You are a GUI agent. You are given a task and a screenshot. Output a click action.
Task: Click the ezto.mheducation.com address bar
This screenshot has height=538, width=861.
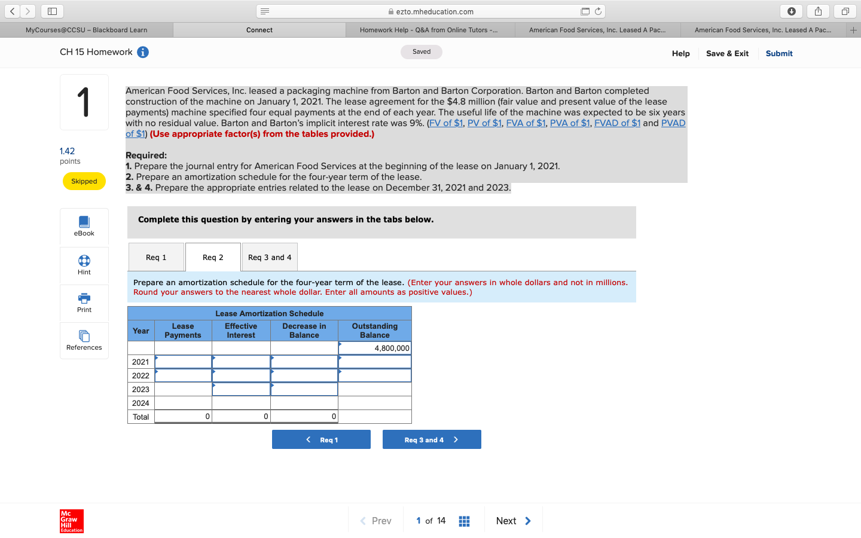click(431, 11)
